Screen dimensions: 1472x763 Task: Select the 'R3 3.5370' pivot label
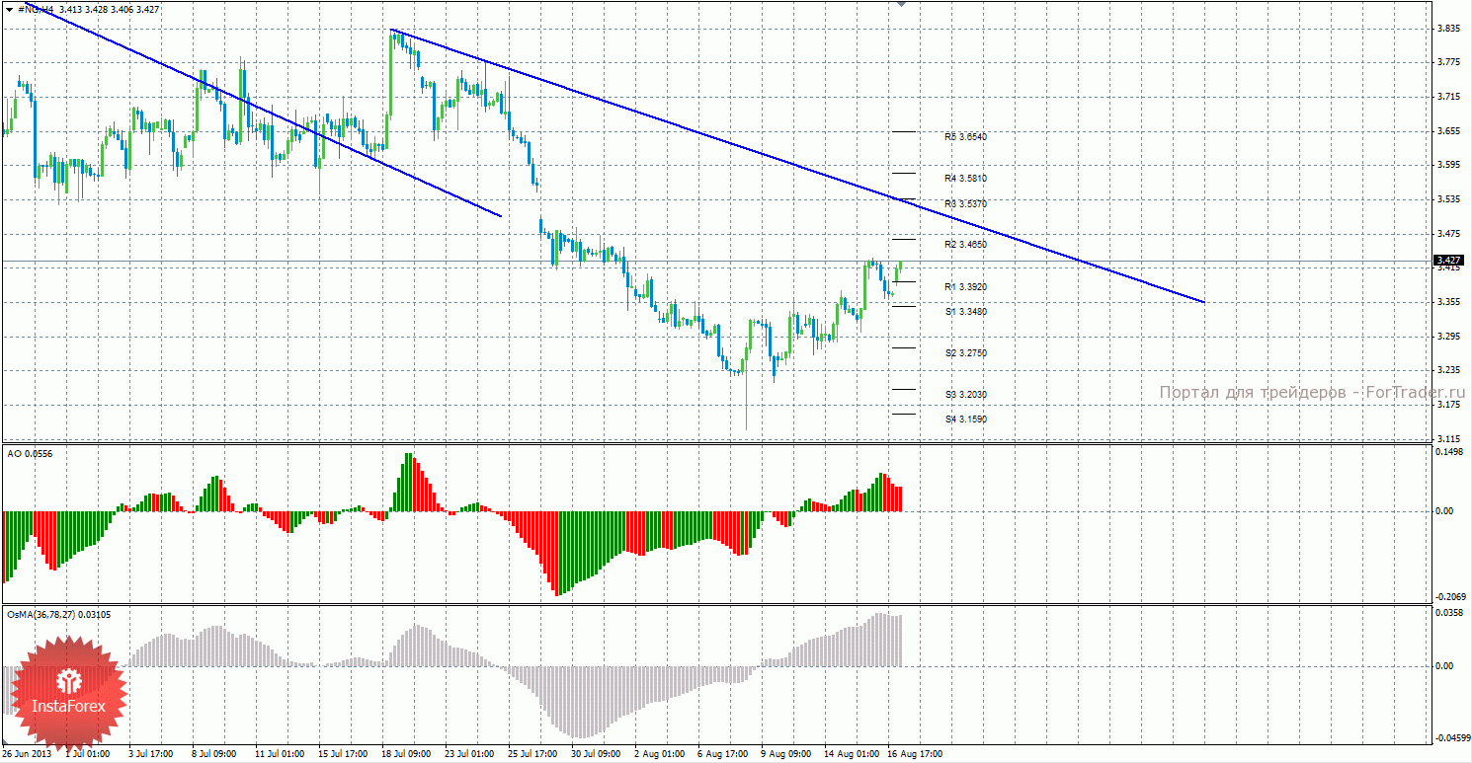[965, 204]
